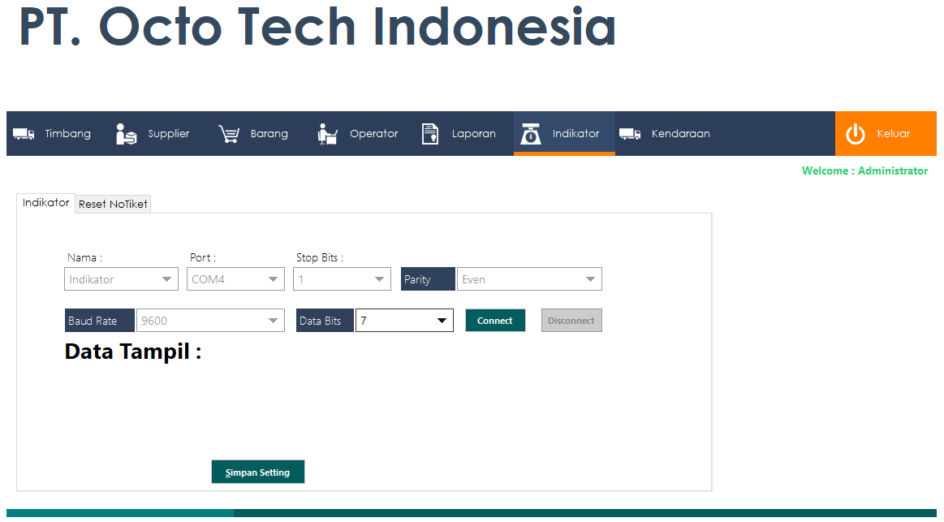Viewport: 944px width, 522px height.
Task: Open the Laporan menu
Action: pos(474,134)
